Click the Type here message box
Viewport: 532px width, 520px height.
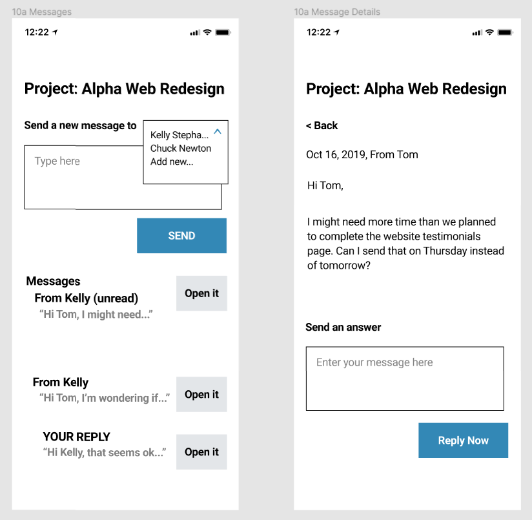(x=84, y=178)
